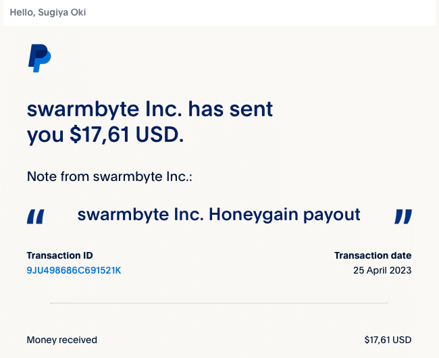
Task: Click 'you' in the headline's second line
Action: point(45,136)
